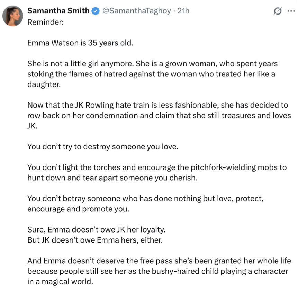This screenshot has height=291, width=297.
Task: Click "You don't try to destroy someone you love."
Action: (x=103, y=147)
